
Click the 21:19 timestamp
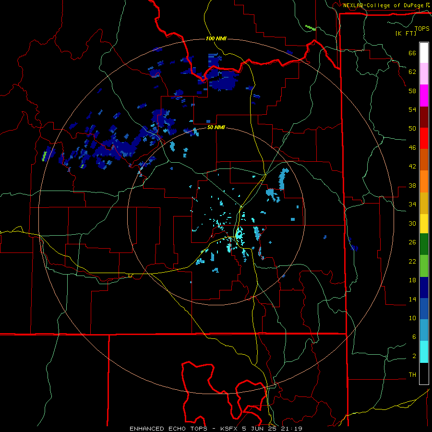pos(291,429)
